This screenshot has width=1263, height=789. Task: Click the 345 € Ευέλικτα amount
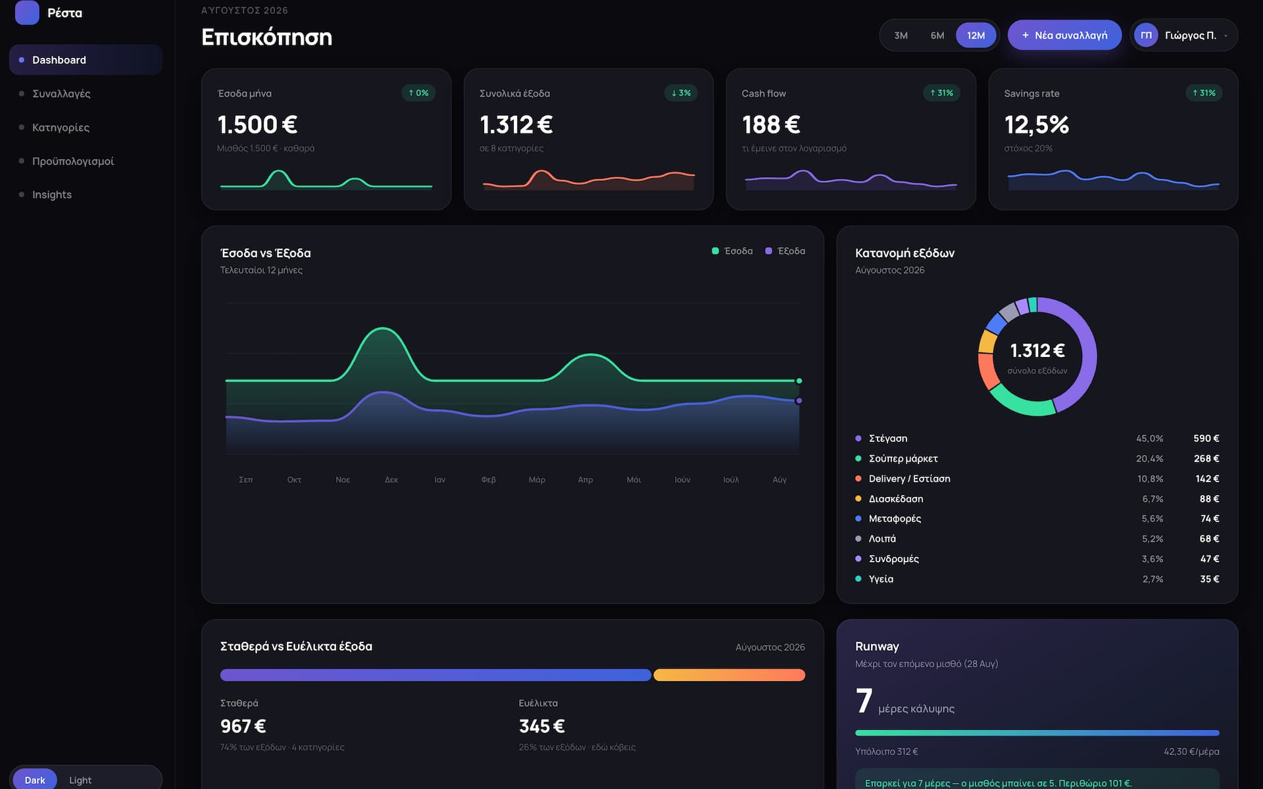[x=542, y=726]
